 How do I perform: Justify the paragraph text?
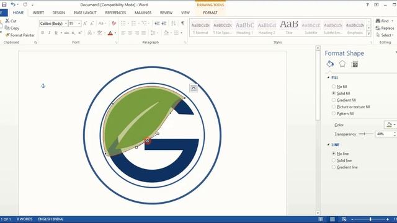coord(143,33)
